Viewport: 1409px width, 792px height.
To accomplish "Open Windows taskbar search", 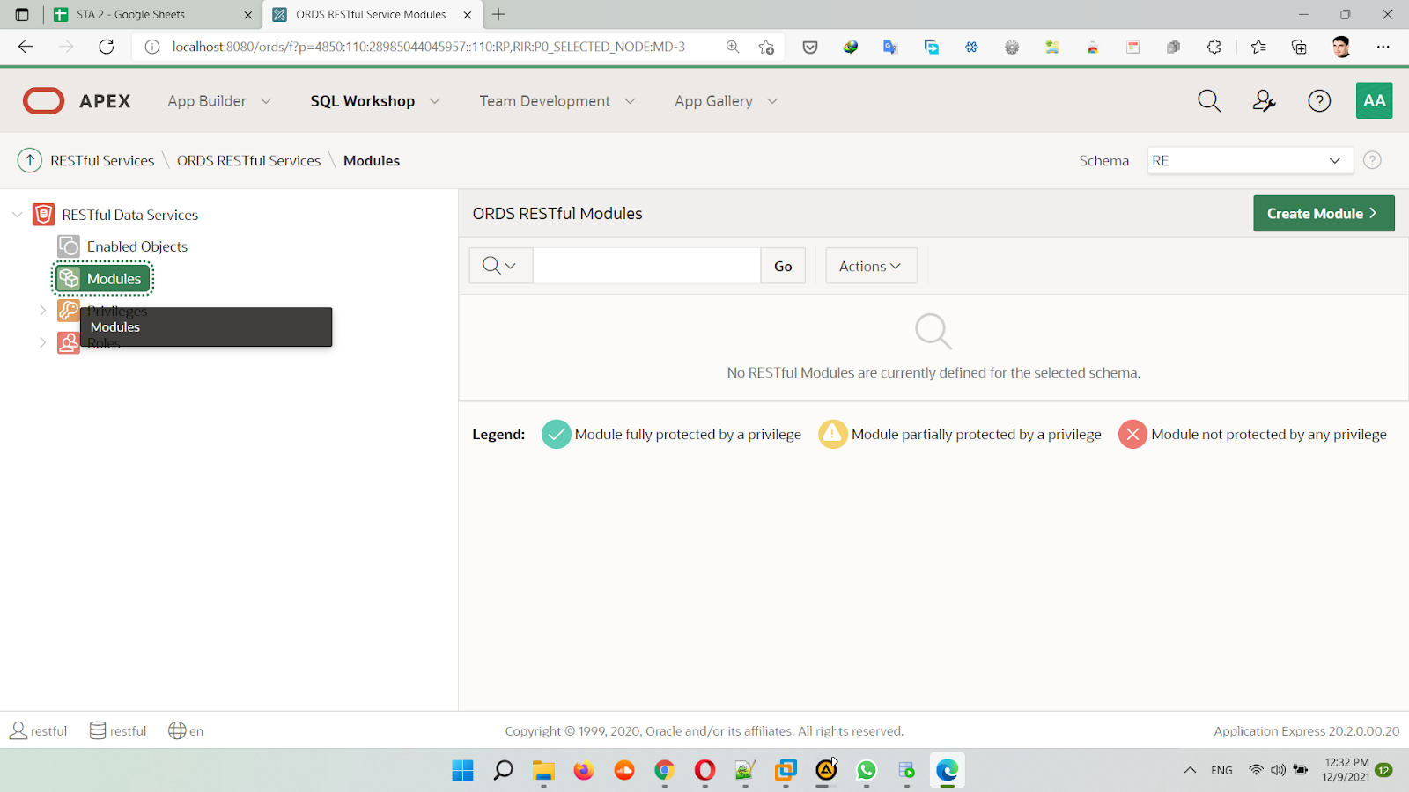I will click(503, 770).
